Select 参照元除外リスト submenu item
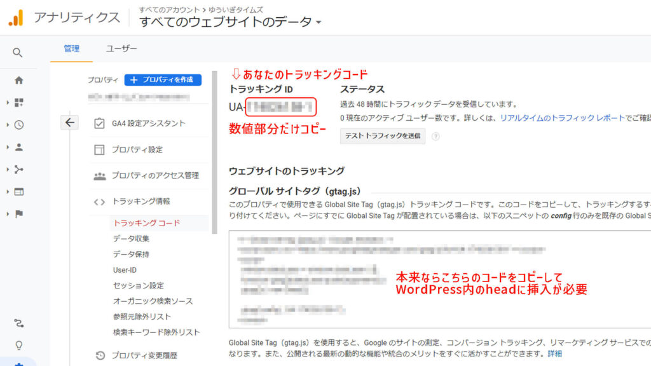 [x=142, y=317]
